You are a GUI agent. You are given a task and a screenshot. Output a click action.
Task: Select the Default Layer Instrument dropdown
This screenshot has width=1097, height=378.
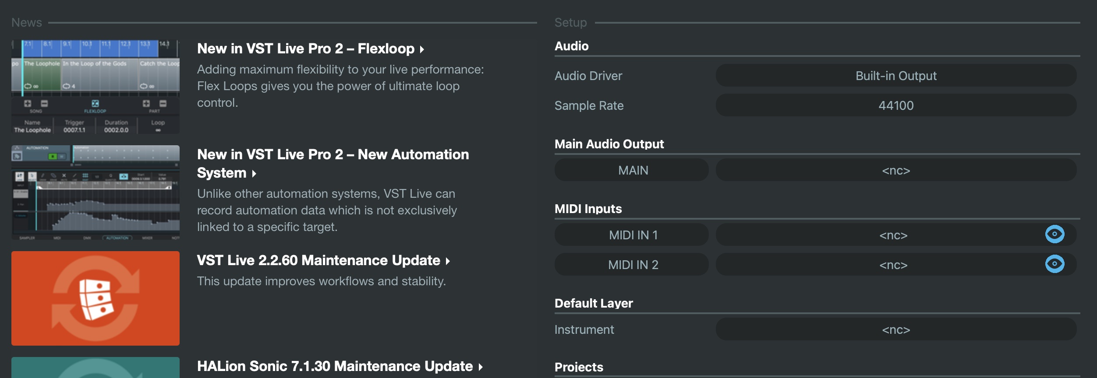(896, 329)
